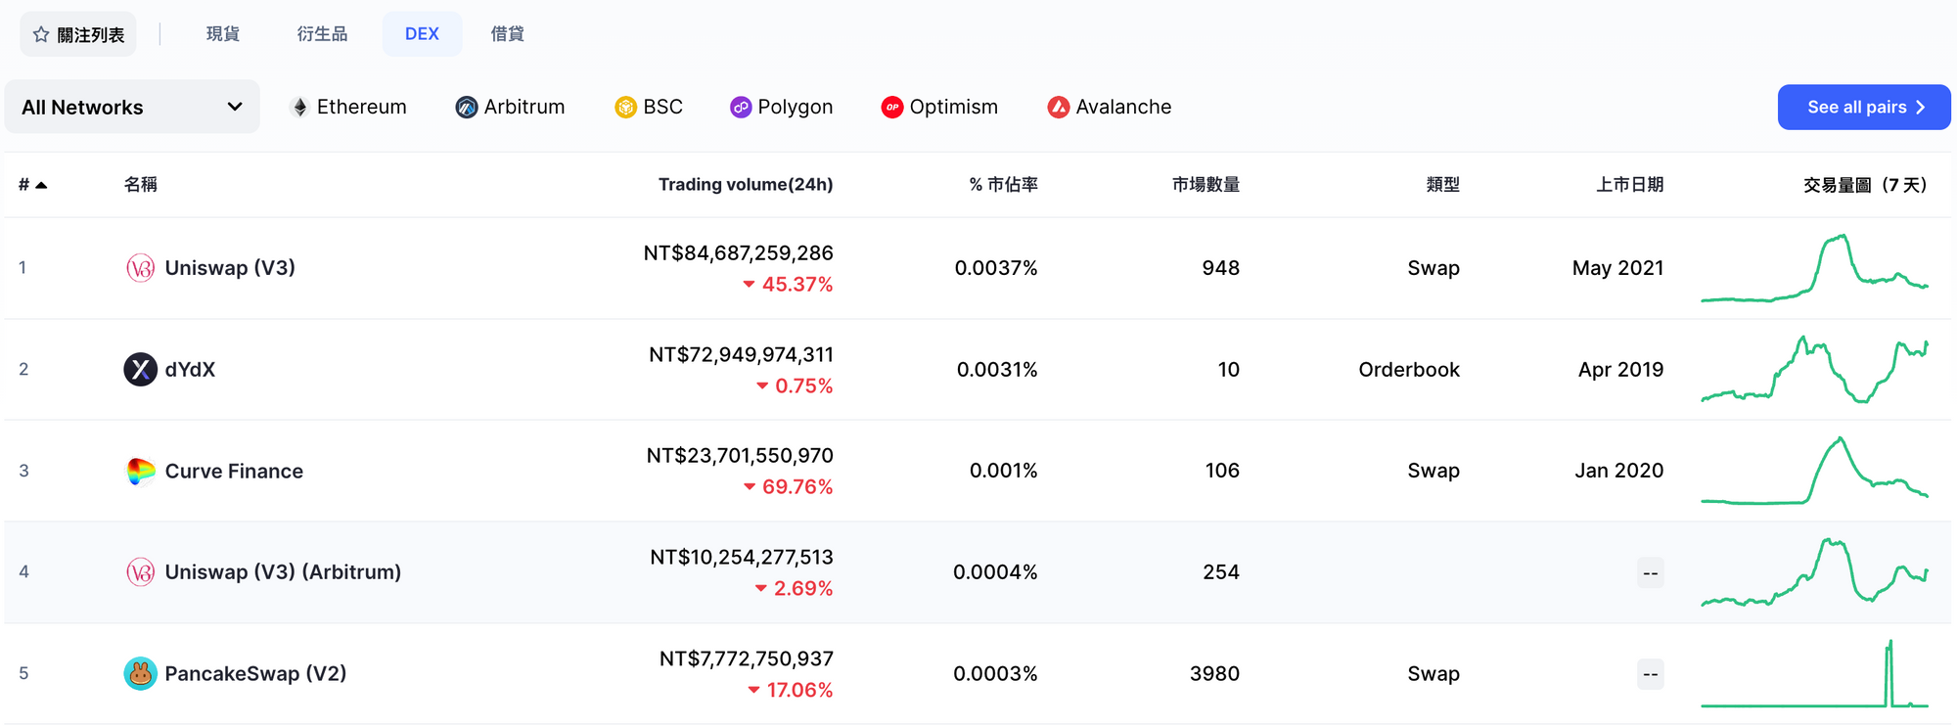Click the Uniswap (V3) 7-day volume chart
The width and height of the screenshot is (1957, 726).
coord(1815,268)
